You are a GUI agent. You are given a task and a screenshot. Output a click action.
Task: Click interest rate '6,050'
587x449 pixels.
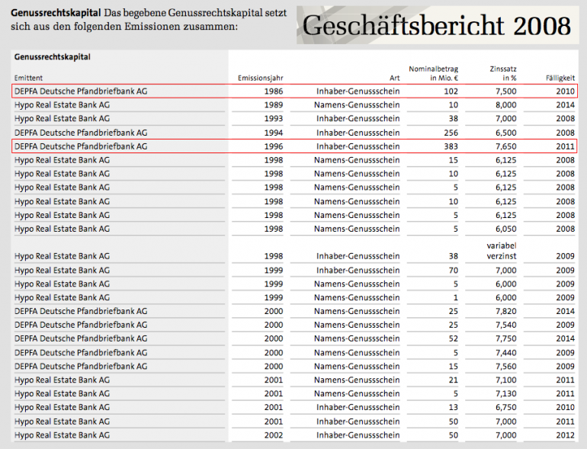point(506,229)
